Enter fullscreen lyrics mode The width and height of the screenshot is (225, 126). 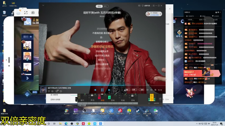[x=154, y=6]
